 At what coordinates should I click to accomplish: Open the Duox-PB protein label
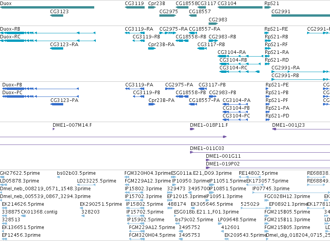click(12, 85)
